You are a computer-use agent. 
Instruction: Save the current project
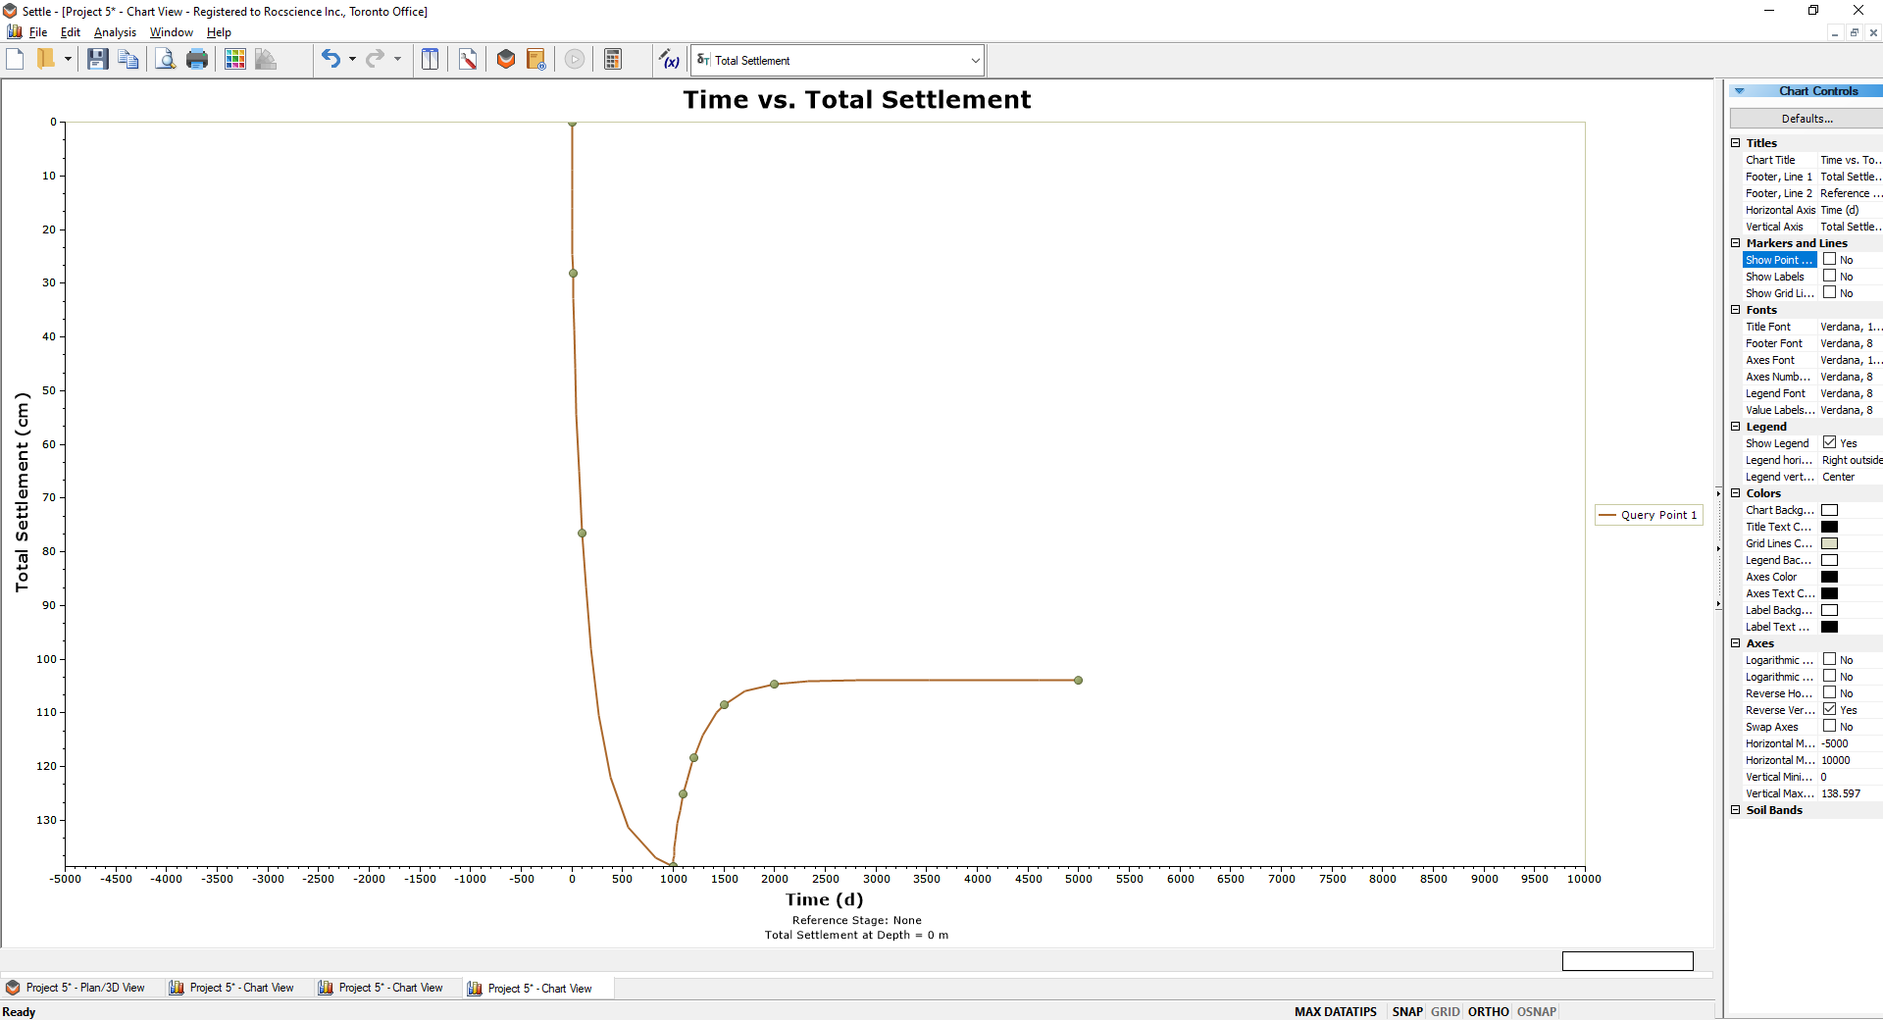[x=96, y=59]
